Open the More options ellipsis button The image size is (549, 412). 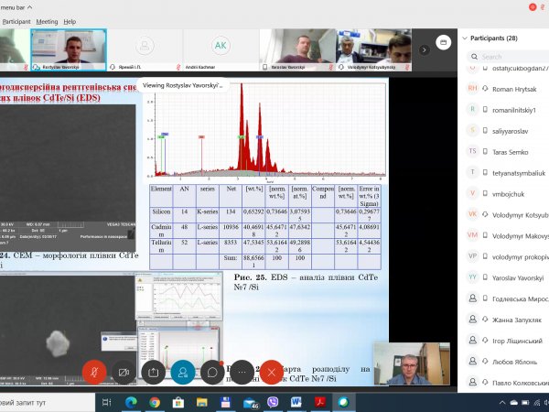point(243,372)
